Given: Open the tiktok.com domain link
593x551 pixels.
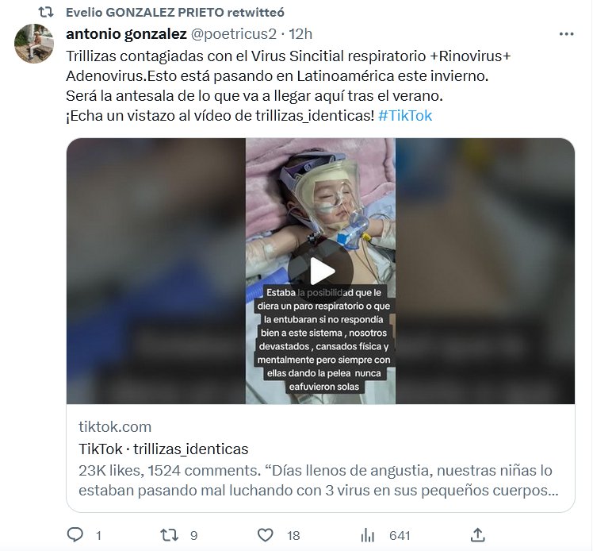Looking at the screenshot, I should (115, 427).
